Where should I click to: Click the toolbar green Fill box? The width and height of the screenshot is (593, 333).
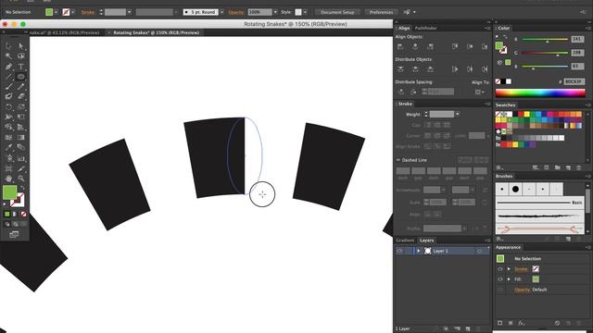(x=9, y=192)
